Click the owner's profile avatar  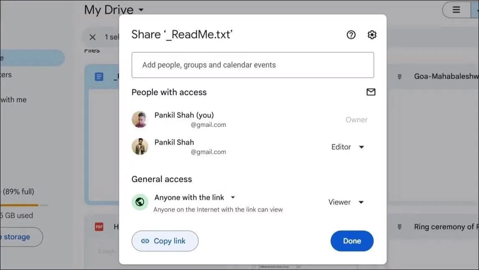coord(140,120)
